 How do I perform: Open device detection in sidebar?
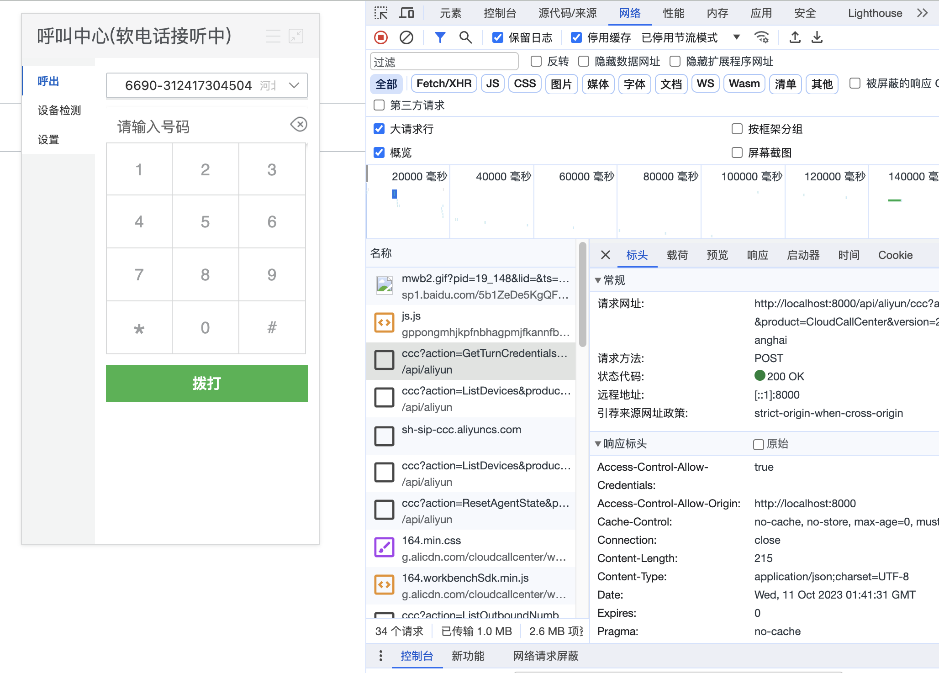click(x=59, y=110)
